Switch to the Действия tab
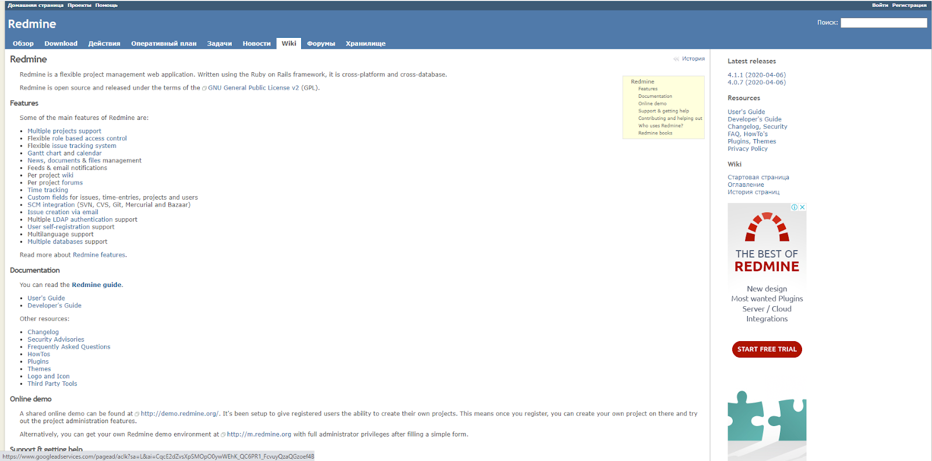Viewport: 932px width, 461px height. (104, 44)
